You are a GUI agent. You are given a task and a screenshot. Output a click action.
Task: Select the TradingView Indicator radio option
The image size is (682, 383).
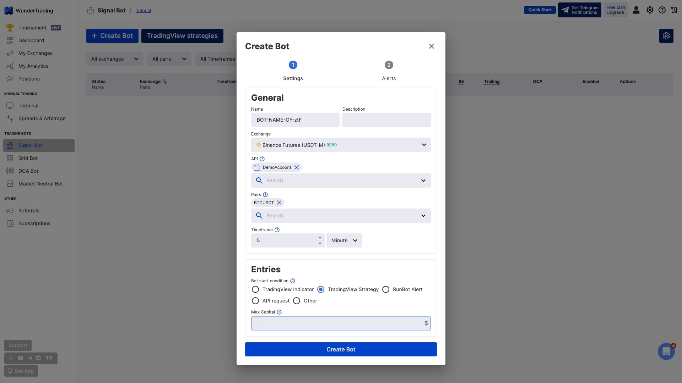pos(255,289)
